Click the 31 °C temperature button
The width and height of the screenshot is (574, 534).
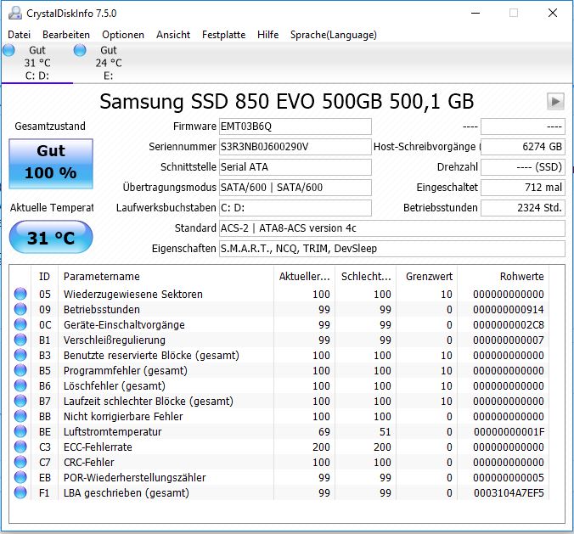(51, 237)
